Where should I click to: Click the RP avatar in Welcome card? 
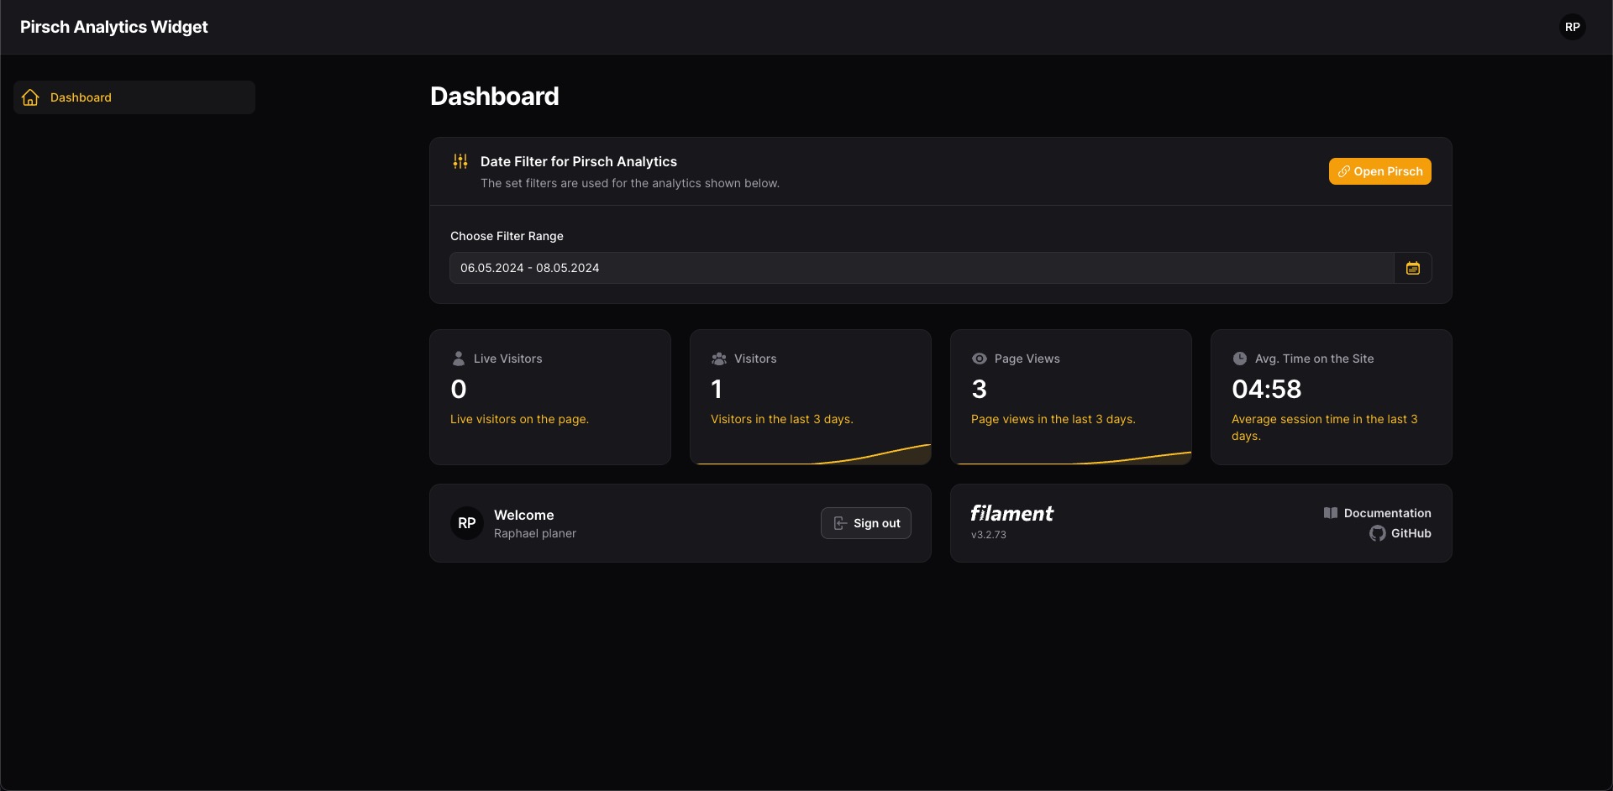pos(467,523)
